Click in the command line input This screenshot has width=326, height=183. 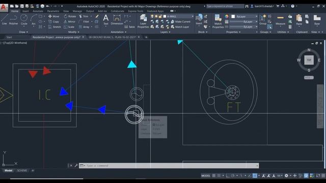(169, 166)
